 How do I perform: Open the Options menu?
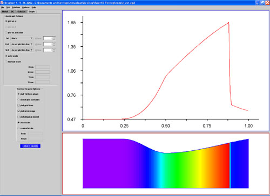point(26,8)
